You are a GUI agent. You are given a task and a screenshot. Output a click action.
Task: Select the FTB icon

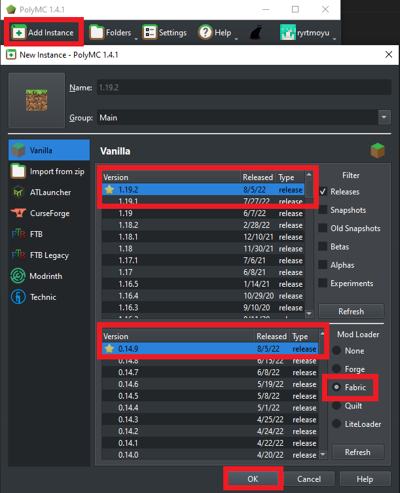[18, 234]
